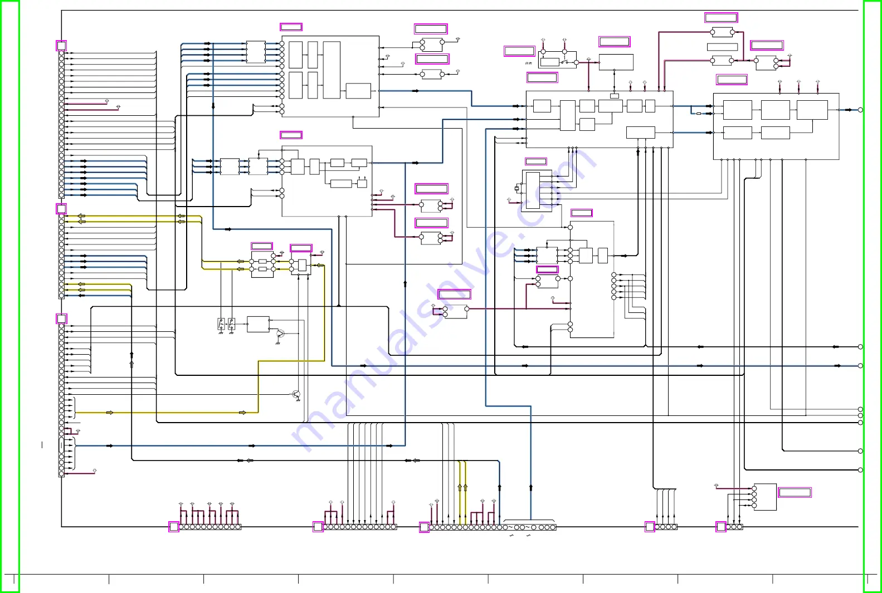Click the link box at the top-right above the two-terminal part

(x=721, y=18)
